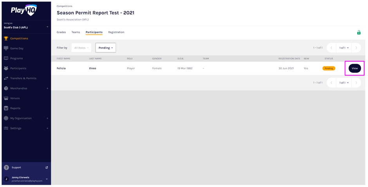
Task: Open the Pending status filter dropdown
Action: pyautogui.click(x=106, y=48)
